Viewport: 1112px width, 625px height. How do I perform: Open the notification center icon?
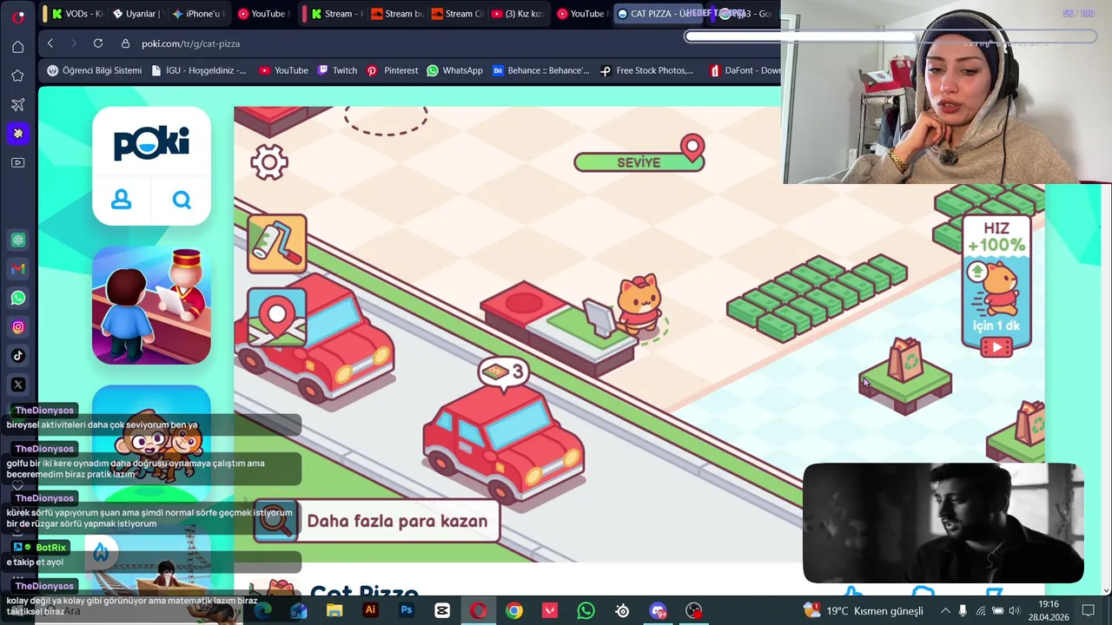pyautogui.click(x=1088, y=611)
